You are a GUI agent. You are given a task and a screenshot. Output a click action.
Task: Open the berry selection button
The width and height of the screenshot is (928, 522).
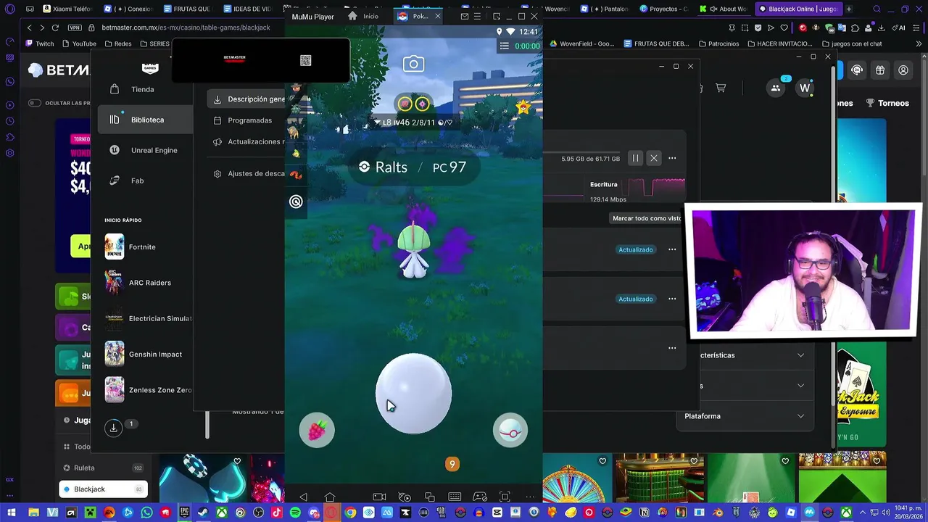pyautogui.click(x=317, y=430)
